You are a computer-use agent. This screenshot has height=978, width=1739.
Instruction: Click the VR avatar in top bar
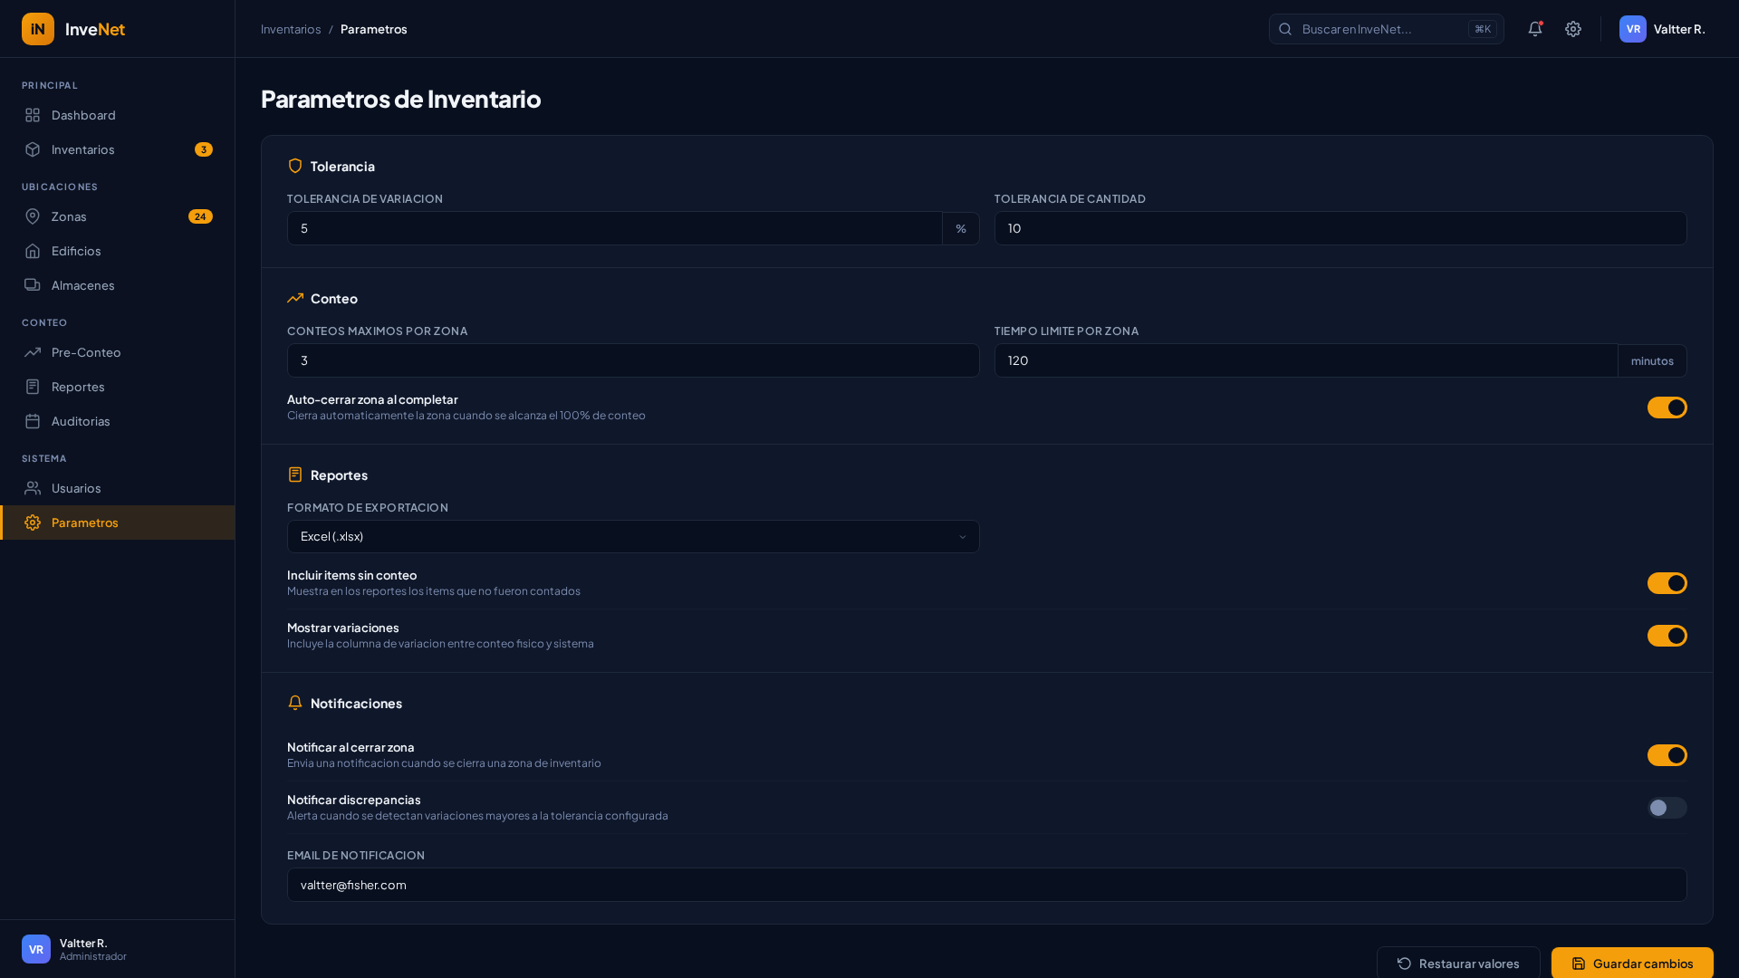click(x=1632, y=29)
